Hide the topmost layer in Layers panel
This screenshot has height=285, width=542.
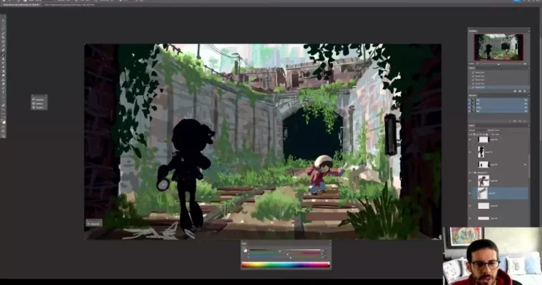point(470,140)
